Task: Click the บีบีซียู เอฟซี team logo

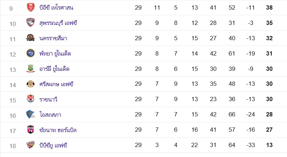Action: coord(31,145)
